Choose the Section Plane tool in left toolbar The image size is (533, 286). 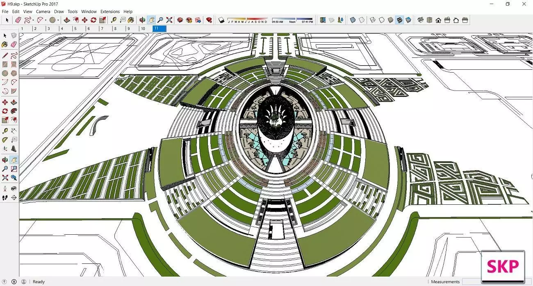[x=14, y=197]
